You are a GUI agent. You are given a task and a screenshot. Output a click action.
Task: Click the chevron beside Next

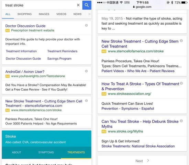pos(148,161)
